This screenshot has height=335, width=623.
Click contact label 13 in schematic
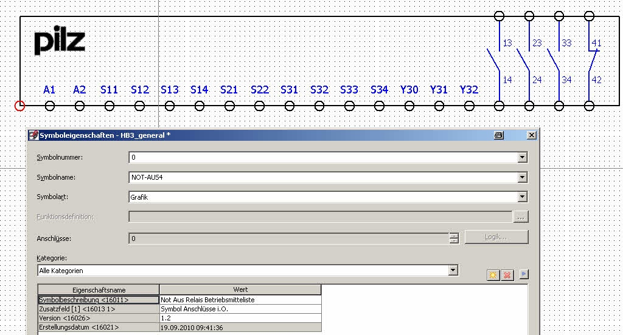(x=507, y=43)
